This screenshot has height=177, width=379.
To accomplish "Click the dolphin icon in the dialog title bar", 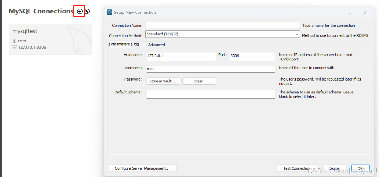I will [110, 12].
